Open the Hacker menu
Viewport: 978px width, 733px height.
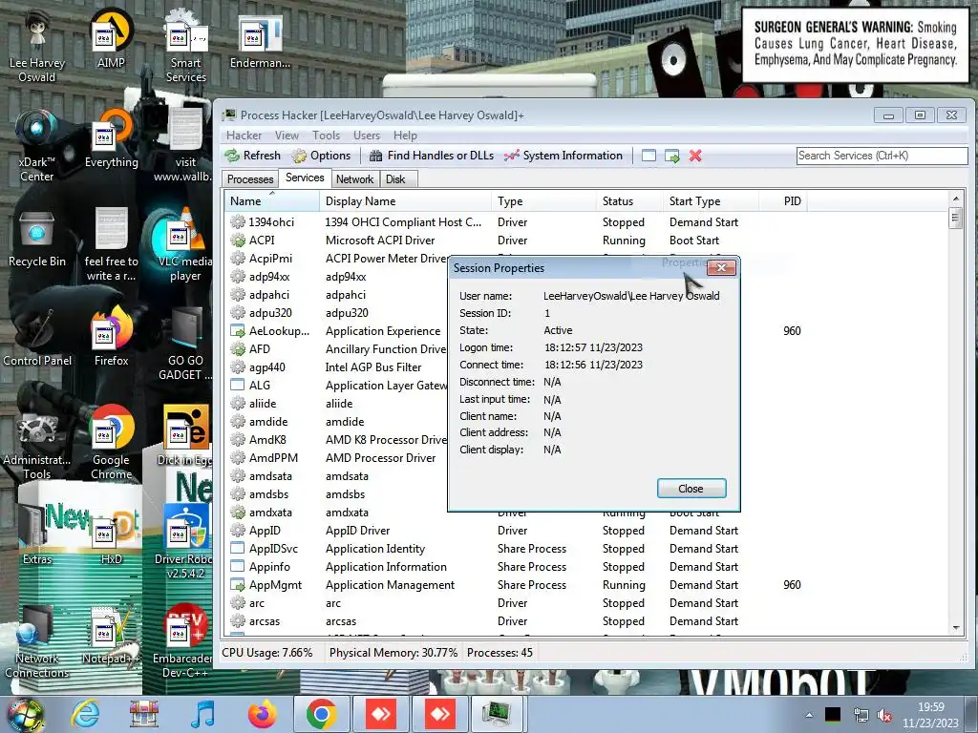click(244, 136)
